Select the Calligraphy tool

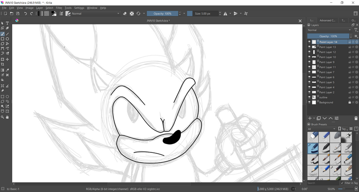[7, 28]
